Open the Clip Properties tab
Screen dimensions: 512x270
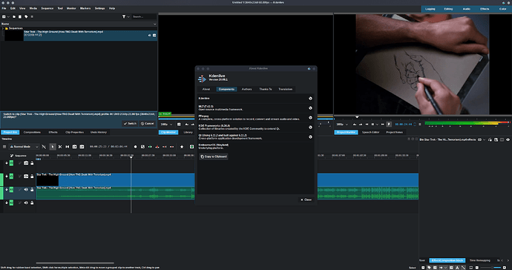tap(74, 132)
